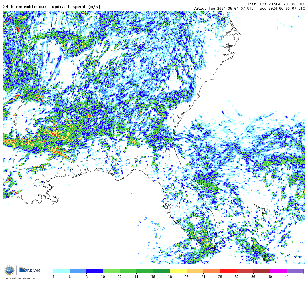Open the ensemble.ucar.edu link text
Image resolution: width=308 pixels, height=282 pixels.
(22, 278)
